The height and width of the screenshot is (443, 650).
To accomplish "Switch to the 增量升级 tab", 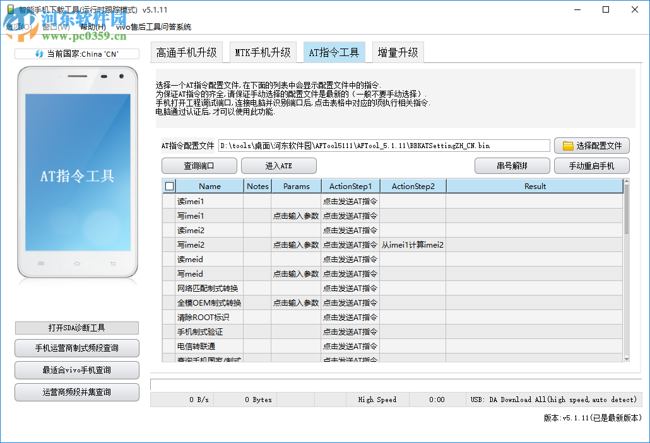I will (398, 52).
